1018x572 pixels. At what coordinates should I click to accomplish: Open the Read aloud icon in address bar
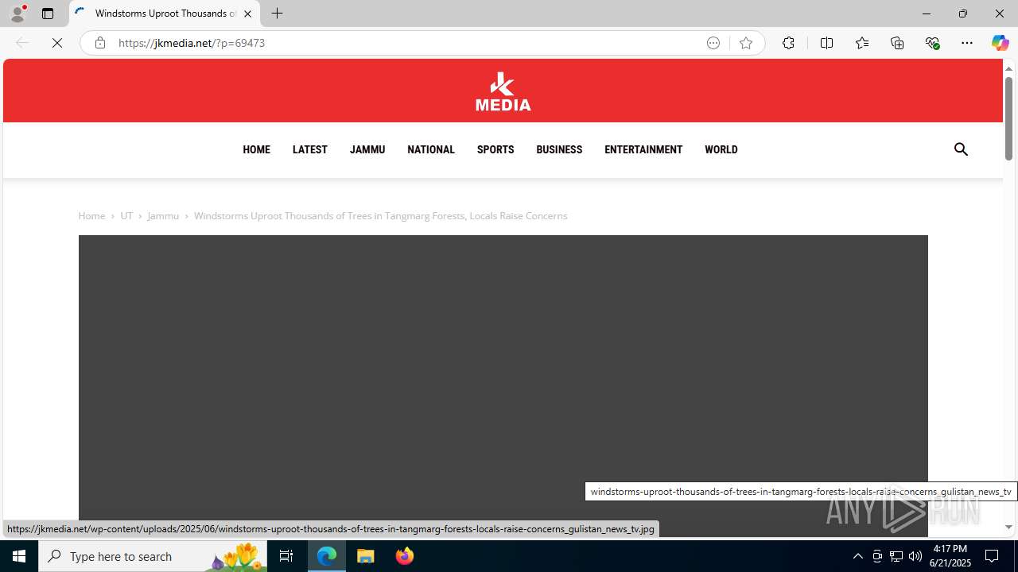tap(713, 43)
